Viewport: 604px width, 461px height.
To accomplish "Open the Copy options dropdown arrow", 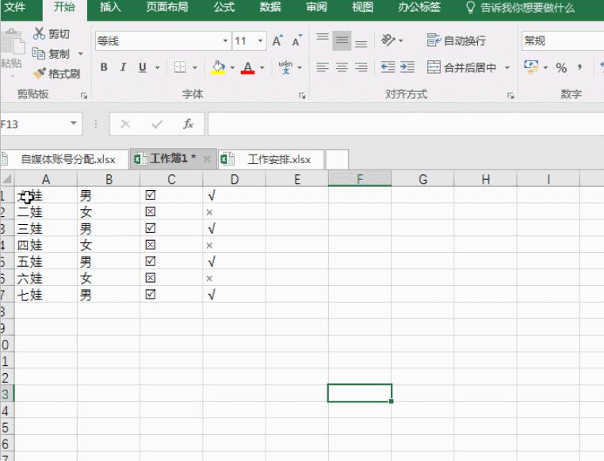I will click(x=81, y=54).
